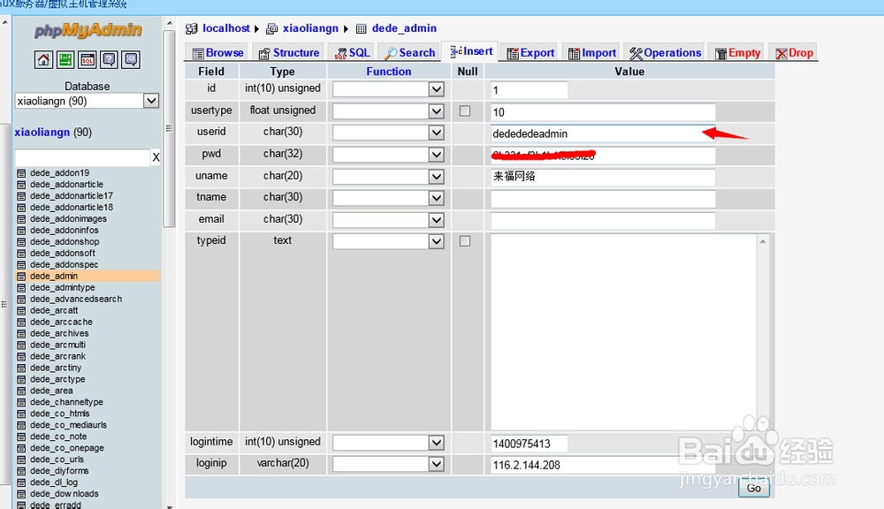Open Function dropdown for logintime field
884x509 pixels.
pos(388,443)
